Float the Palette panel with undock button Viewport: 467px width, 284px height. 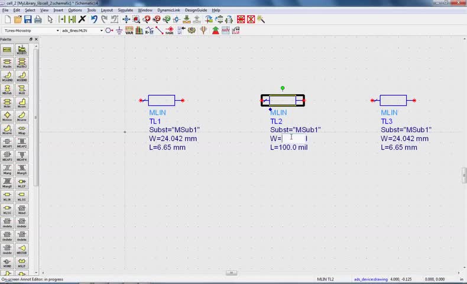31,39
